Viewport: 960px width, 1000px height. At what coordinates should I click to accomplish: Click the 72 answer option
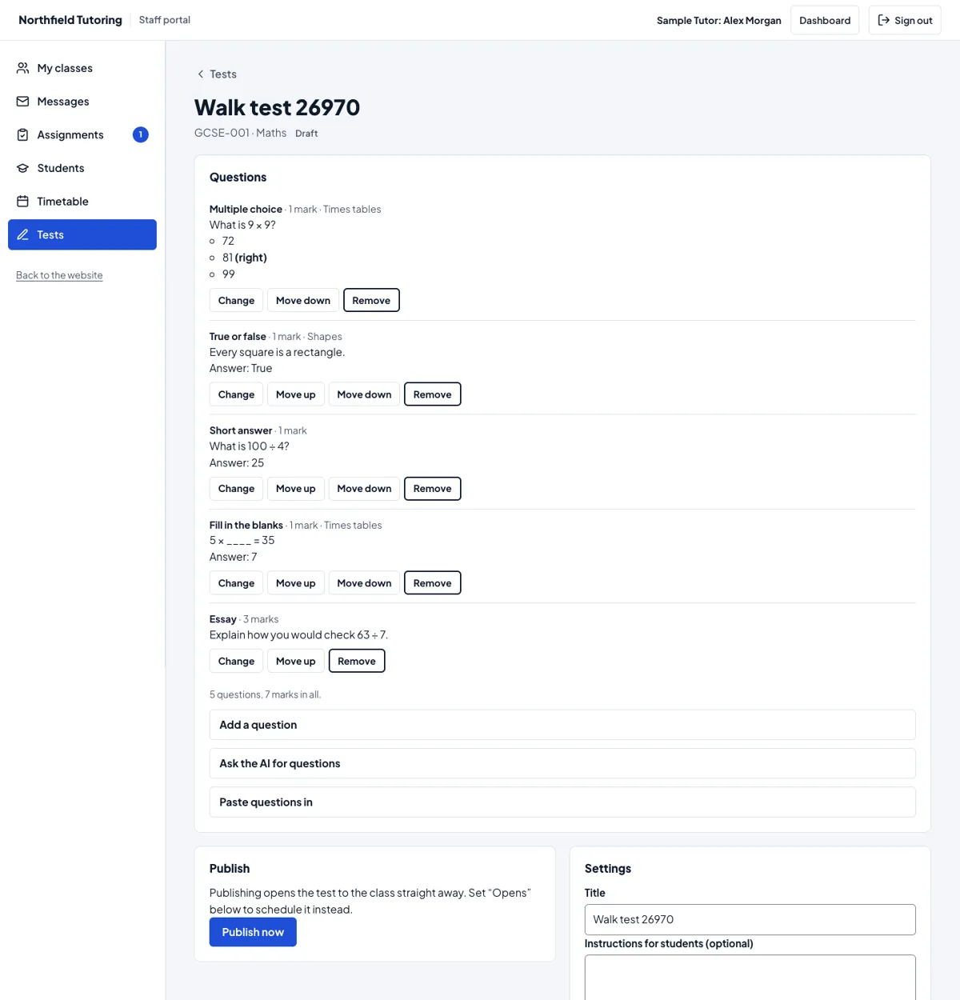point(228,241)
